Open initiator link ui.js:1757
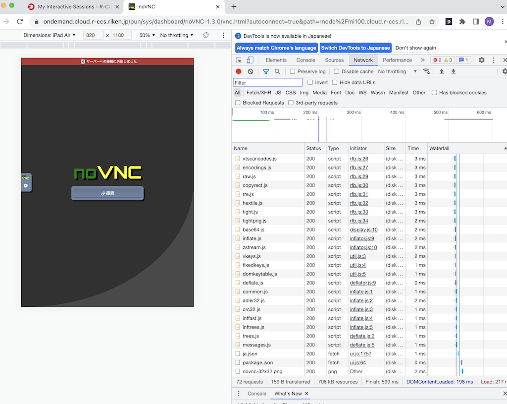The width and height of the screenshot is (507, 404). [360, 354]
